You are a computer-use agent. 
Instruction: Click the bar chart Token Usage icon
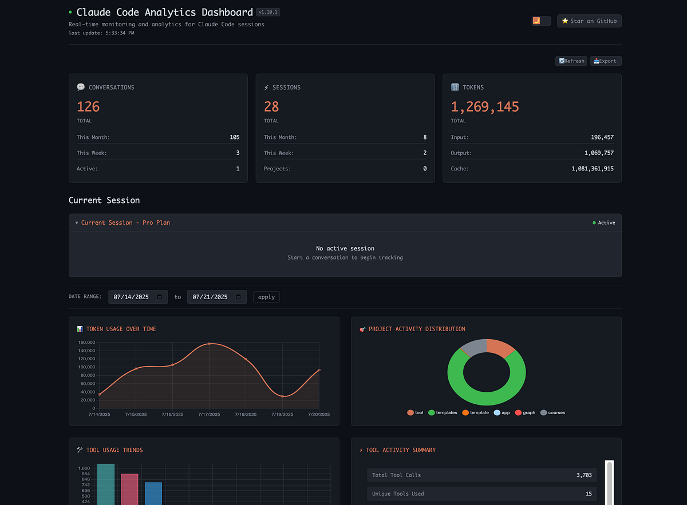(80, 329)
